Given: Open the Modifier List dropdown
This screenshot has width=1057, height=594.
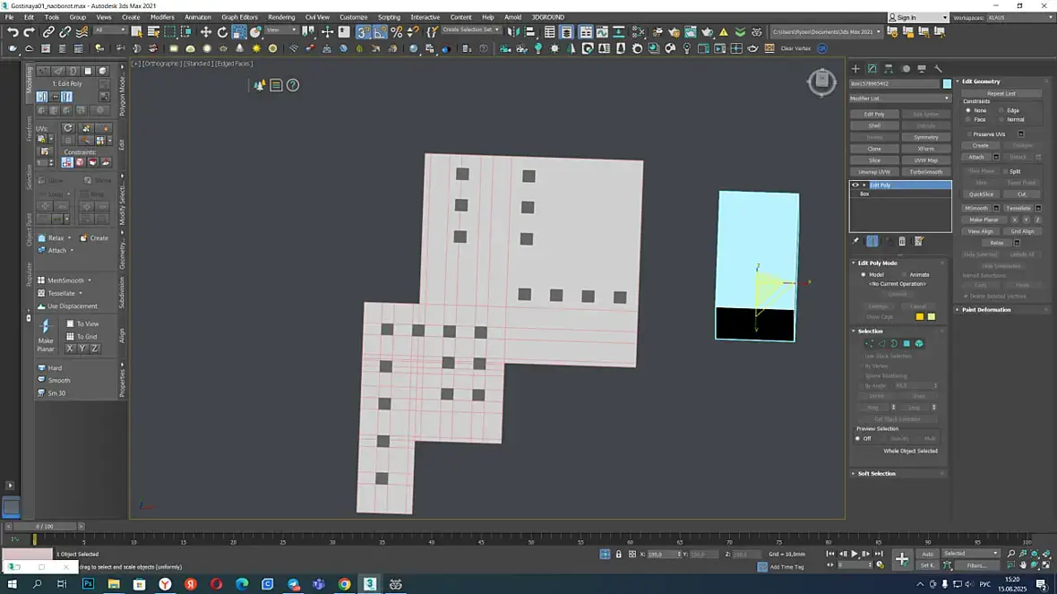Looking at the screenshot, I should tap(899, 99).
